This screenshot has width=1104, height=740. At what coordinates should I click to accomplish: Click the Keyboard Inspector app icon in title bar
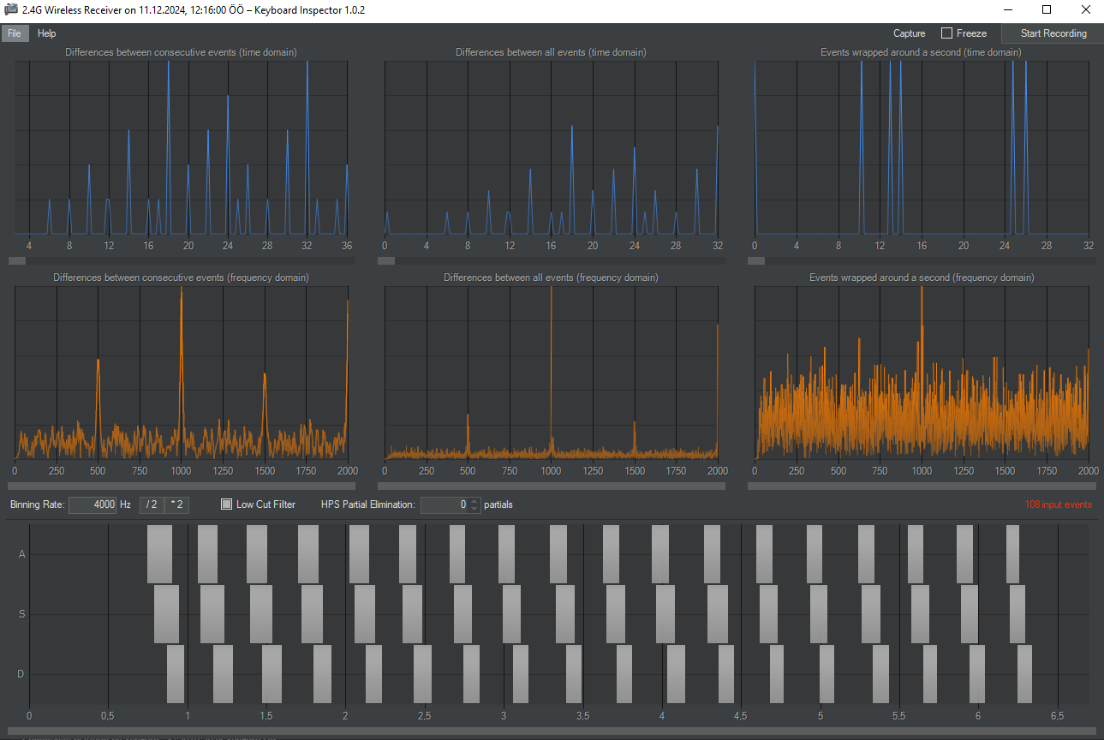point(11,9)
